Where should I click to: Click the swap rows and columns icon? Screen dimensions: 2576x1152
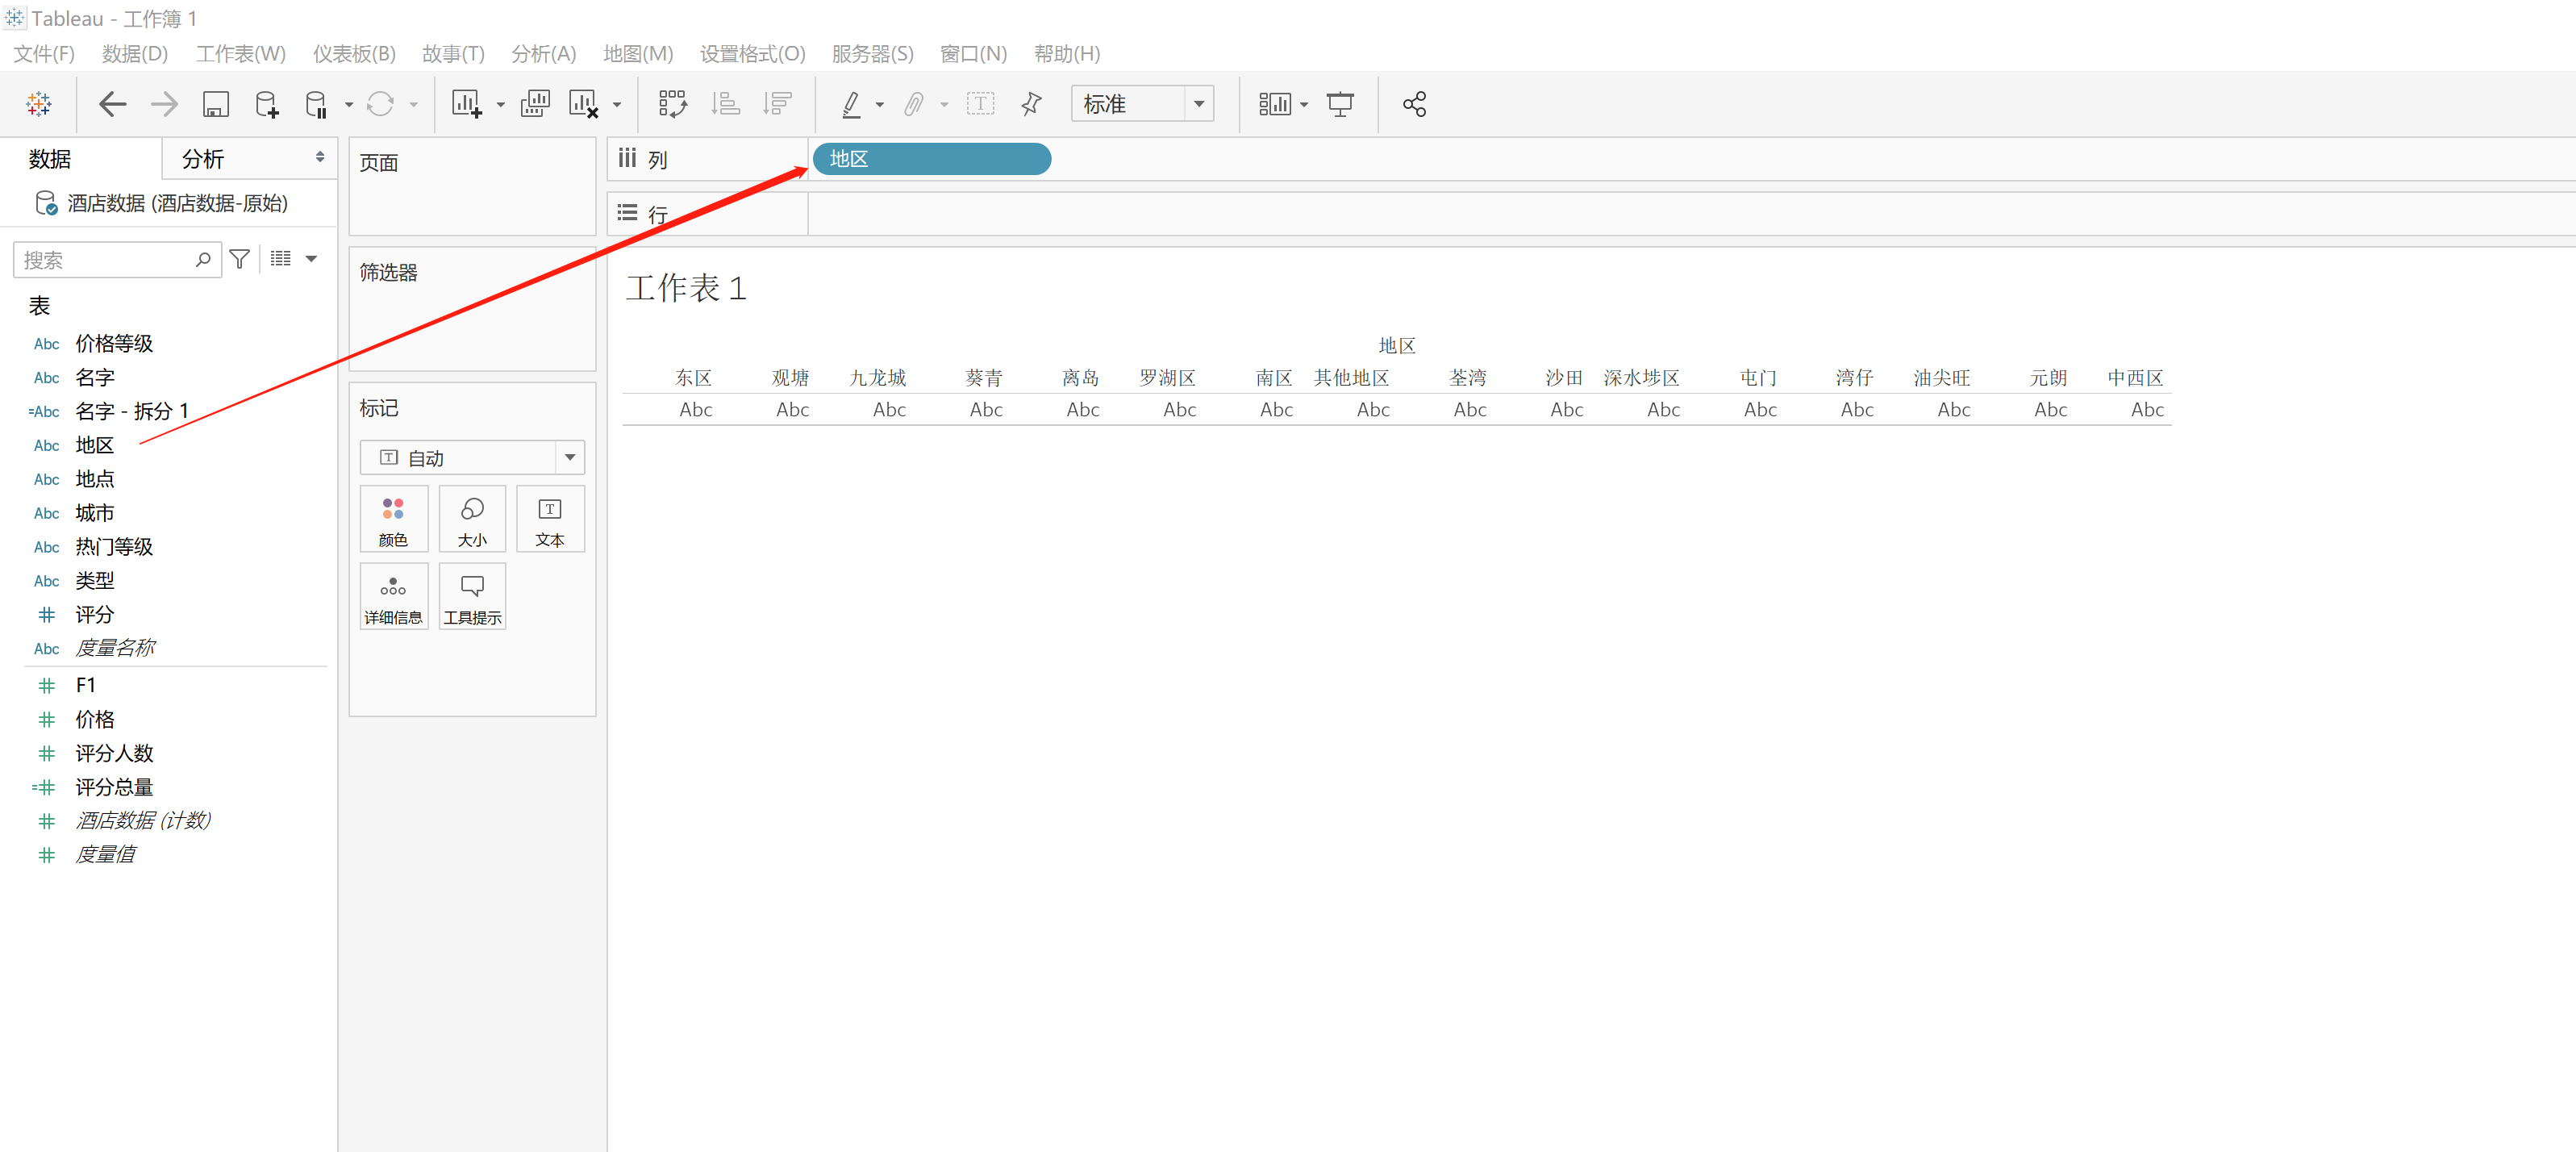tap(672, 104)
